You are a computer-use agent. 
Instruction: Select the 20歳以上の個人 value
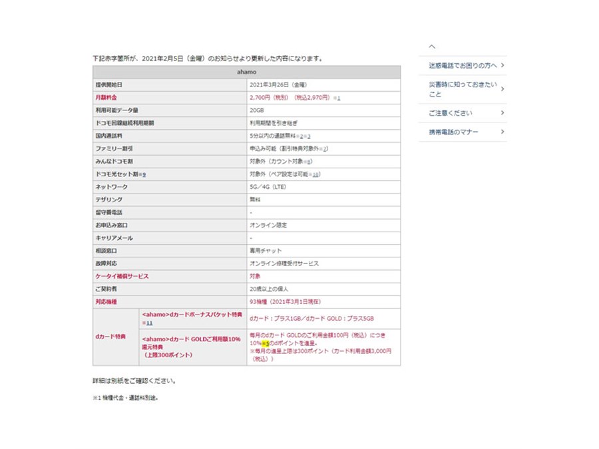269,289
